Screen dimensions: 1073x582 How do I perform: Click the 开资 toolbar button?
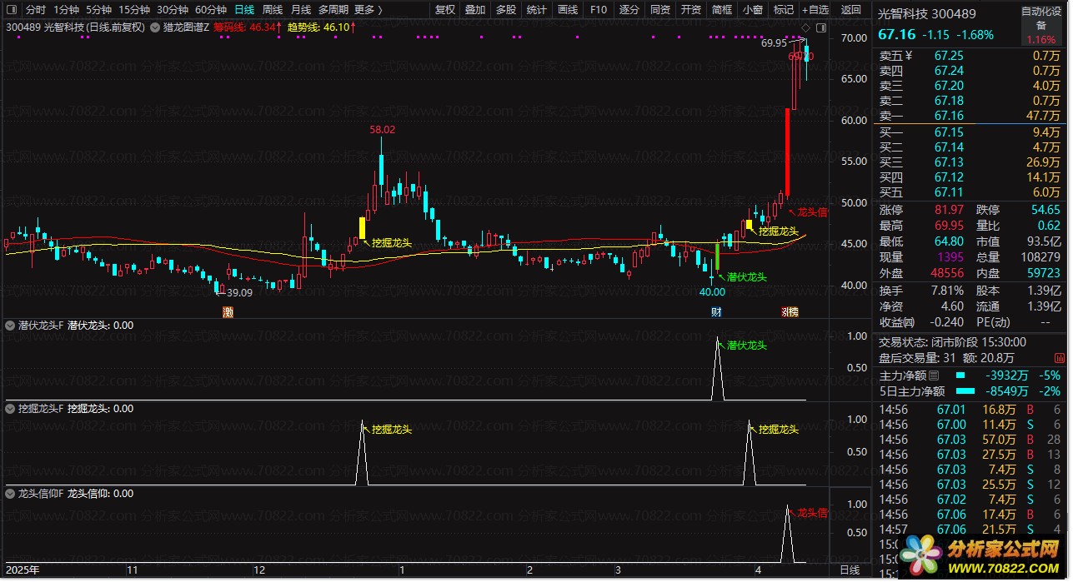[x=691, y=10]
